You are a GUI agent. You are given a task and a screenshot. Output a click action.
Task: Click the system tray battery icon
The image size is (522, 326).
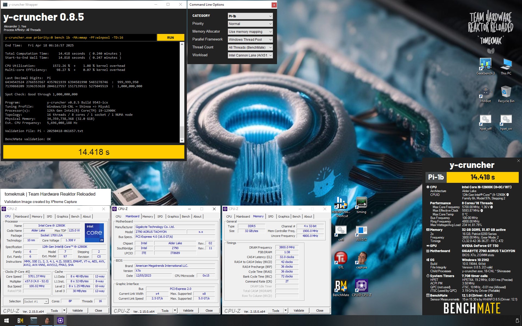517,321
